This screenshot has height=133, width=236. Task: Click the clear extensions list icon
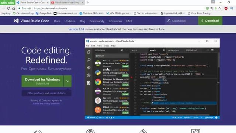tap(122, 50)
